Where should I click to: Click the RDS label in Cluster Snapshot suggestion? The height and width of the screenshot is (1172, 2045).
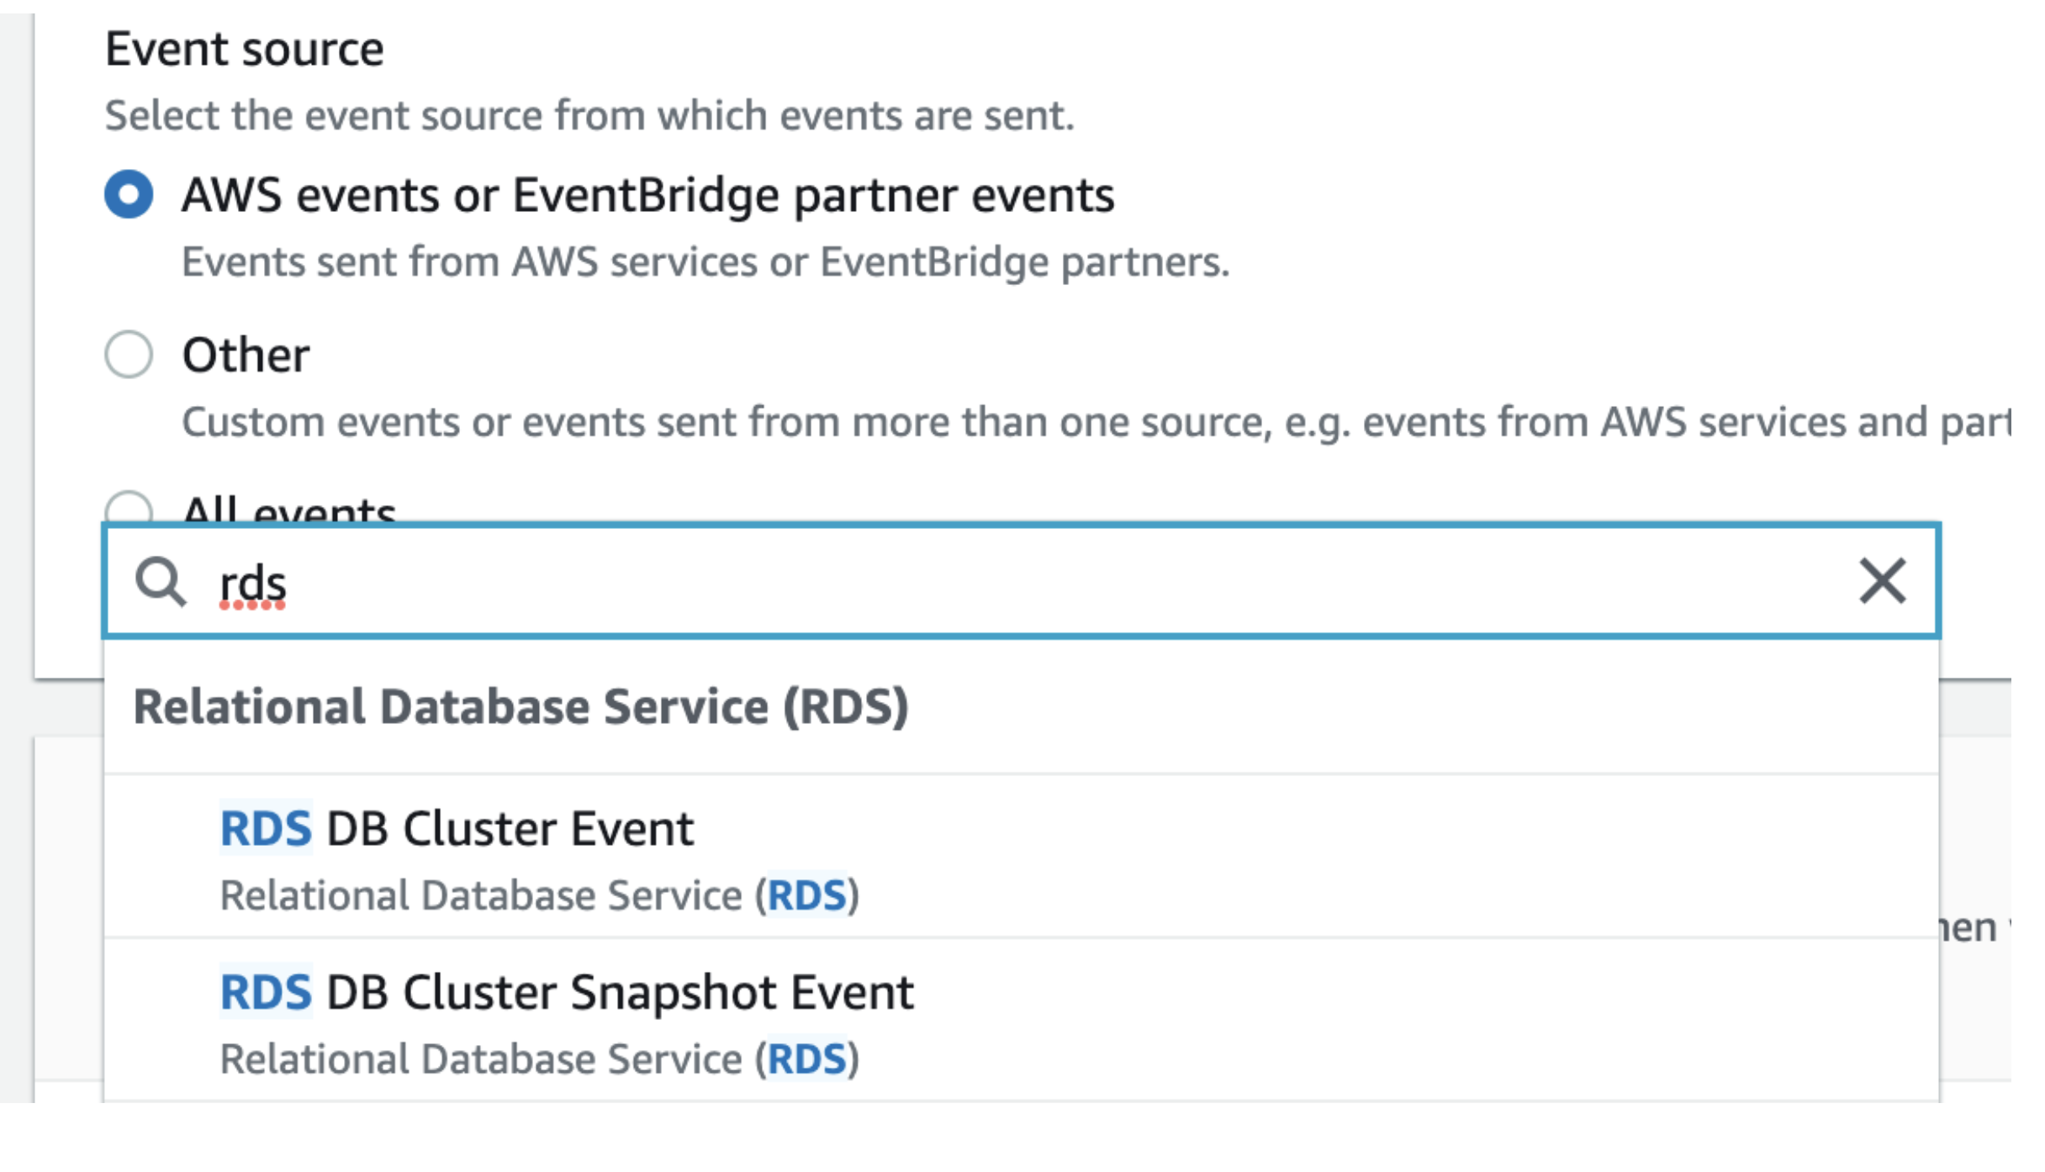(265, 990)
